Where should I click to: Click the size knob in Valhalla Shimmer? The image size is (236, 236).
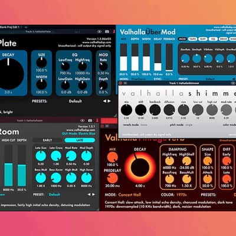pyautogui.click(x=183, y=110)
